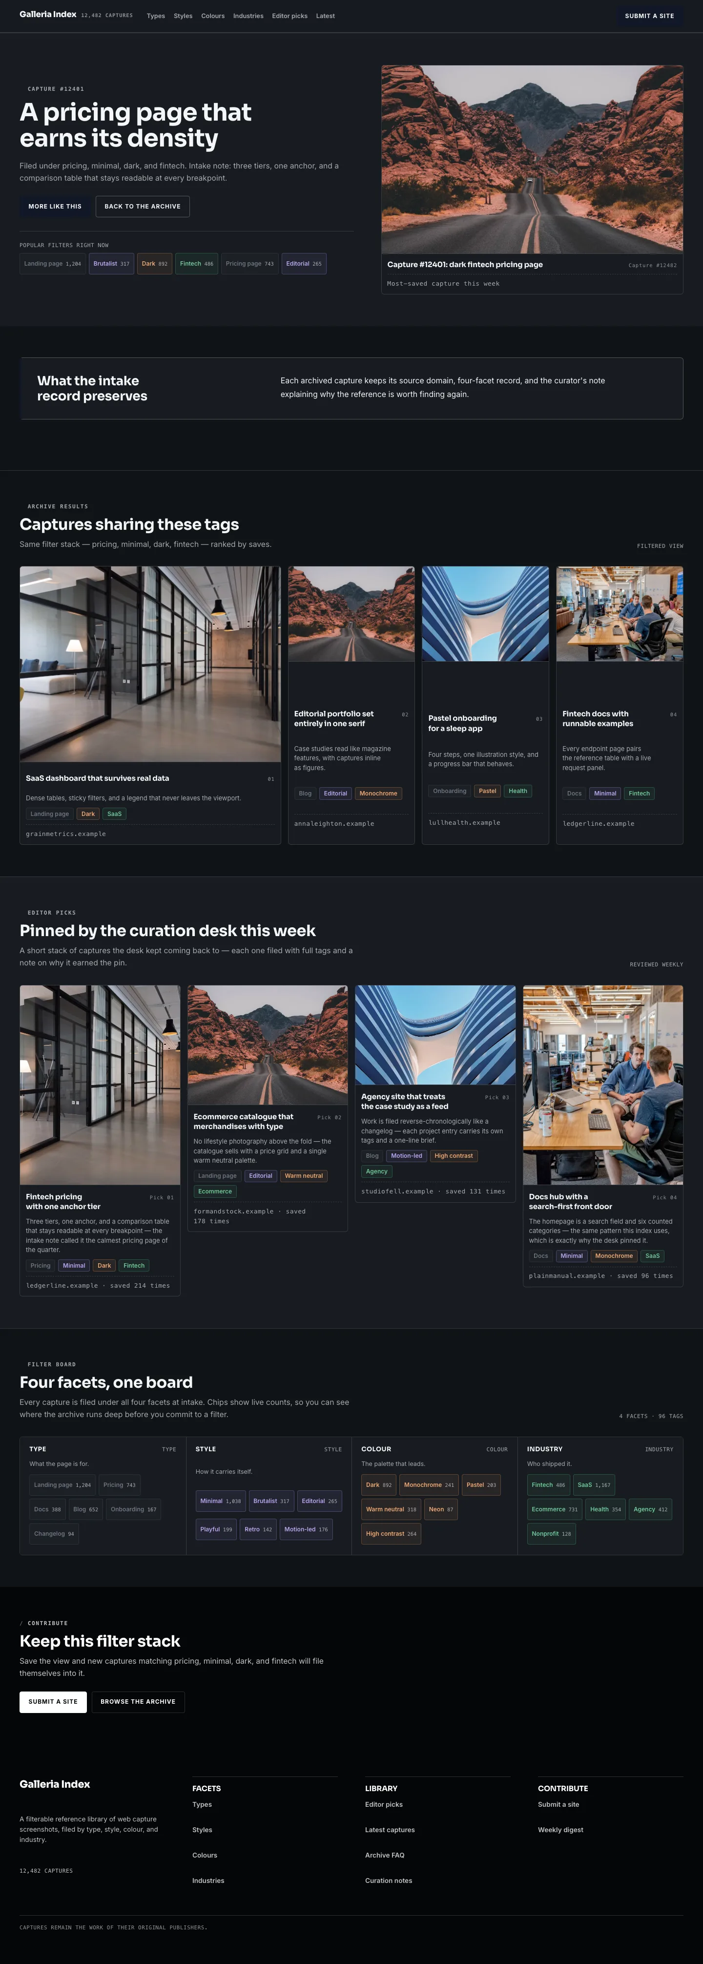The image size is (703, 1964).
Task: Toggle the Changelog 94 type filter
Action: [x=54, y=1533]
